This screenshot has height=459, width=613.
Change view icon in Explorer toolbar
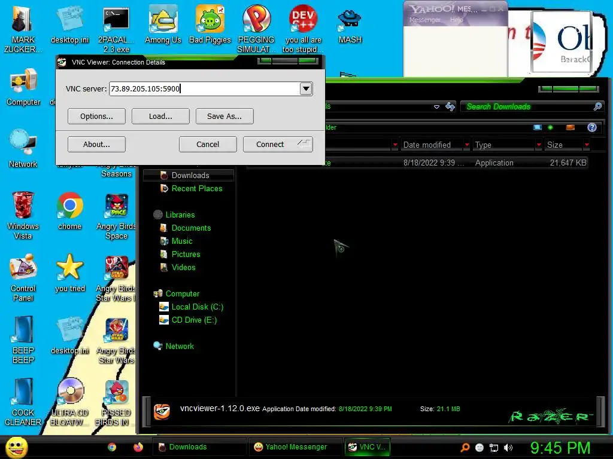click(538, 127)
